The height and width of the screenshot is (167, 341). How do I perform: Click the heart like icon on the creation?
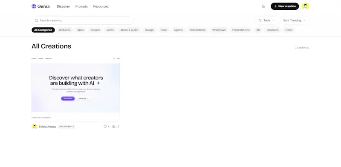tap(105, 127)
